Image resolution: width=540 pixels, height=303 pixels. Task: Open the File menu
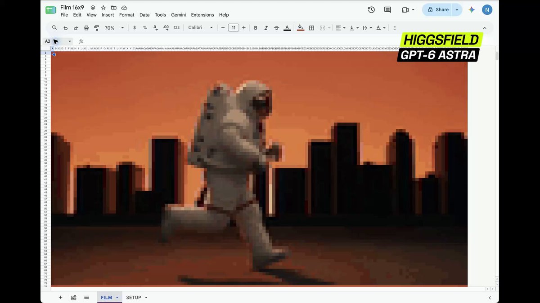pos(64,15)
